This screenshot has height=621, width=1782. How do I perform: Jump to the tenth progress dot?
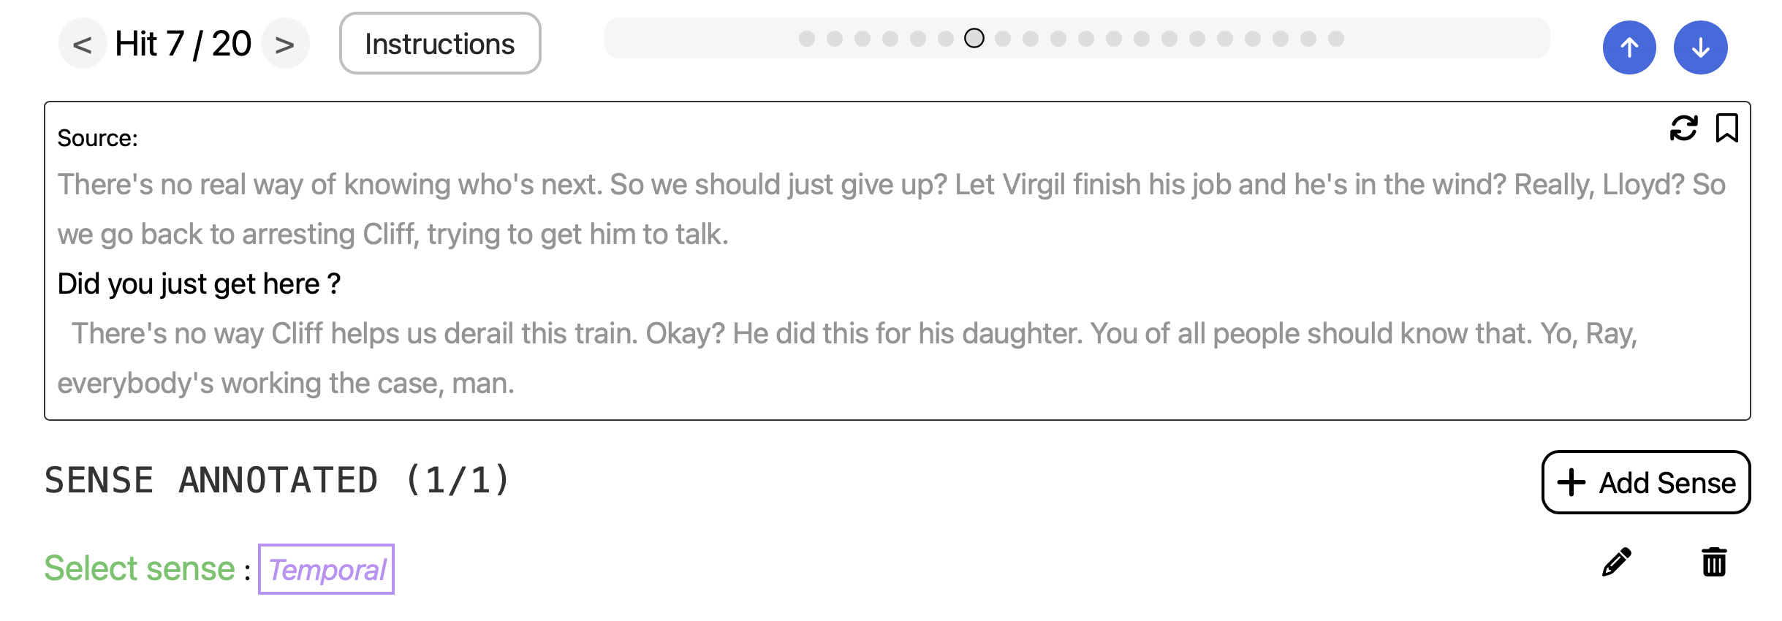pos(1058,39)
